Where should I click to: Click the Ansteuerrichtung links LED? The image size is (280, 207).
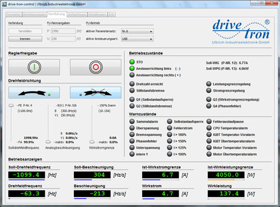pyautogui.click(x=132, y=68)
